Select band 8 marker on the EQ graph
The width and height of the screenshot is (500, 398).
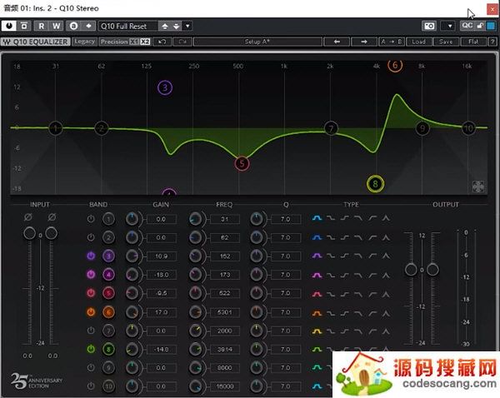click(375, 184)
